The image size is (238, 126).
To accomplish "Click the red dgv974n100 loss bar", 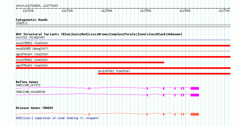I will tap(123, 57).
